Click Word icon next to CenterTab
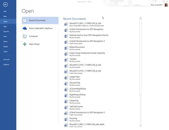The height and width of the screenshot is (130, 169). pos(66,102)
